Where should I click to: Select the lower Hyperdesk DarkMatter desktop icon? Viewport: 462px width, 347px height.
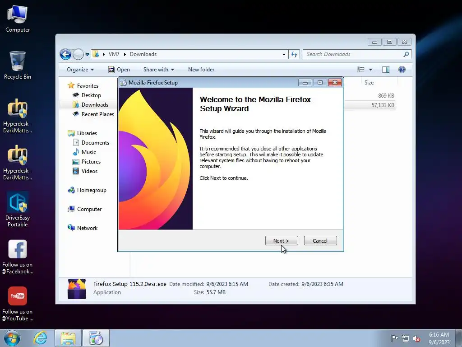coord(18,163)
